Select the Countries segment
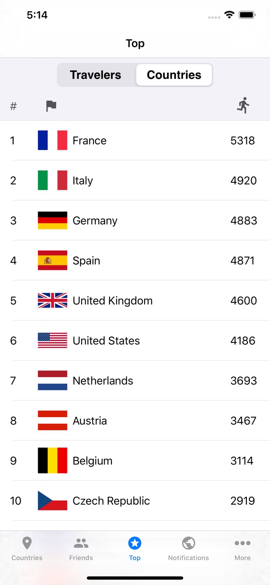The height and width of the screenshot is (585, 270). pyautogui.click(x=174, y=75)
